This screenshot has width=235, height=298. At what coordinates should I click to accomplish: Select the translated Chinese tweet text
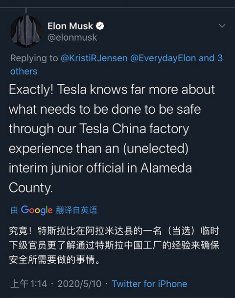click(114, 245)
